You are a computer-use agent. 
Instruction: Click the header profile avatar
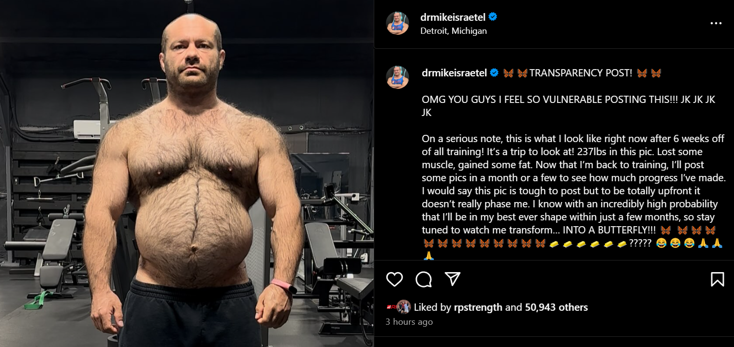coord(397,23)
